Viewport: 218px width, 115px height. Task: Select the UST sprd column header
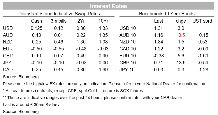[202, 21]
